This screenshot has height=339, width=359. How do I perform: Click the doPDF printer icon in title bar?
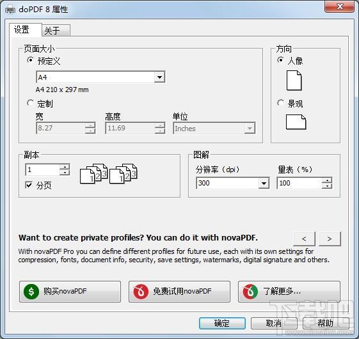click(10, 10)
